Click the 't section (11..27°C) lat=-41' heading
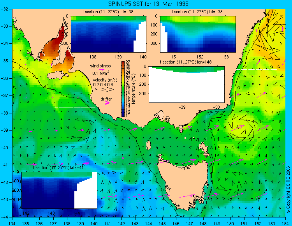The width and height of the screenshot is (292, 226). [x=58, y=168]
